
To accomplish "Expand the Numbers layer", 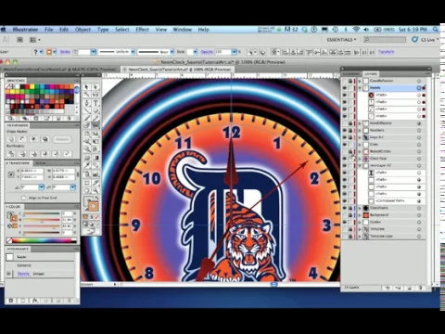I will click(360, 130).
